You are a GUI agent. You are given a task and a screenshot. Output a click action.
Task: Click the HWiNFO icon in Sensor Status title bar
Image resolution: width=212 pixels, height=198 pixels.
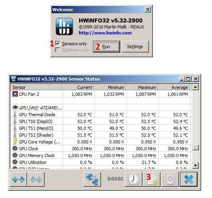click(x=14, y=79)
